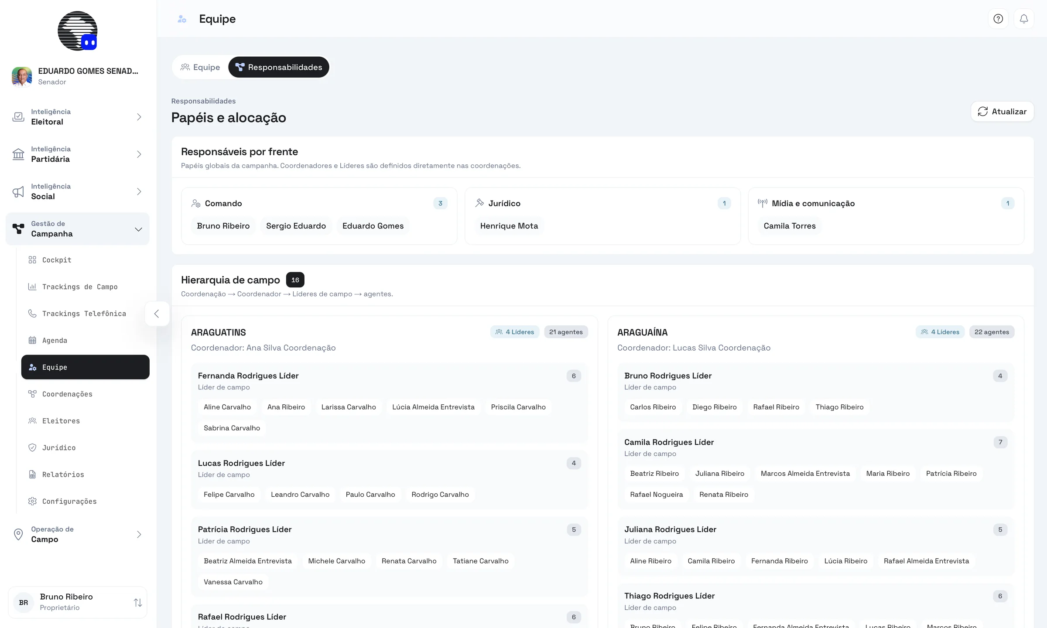The image size is (1047, 628).
Task: Switch to the Equipe tab
Action: point(200,67)
